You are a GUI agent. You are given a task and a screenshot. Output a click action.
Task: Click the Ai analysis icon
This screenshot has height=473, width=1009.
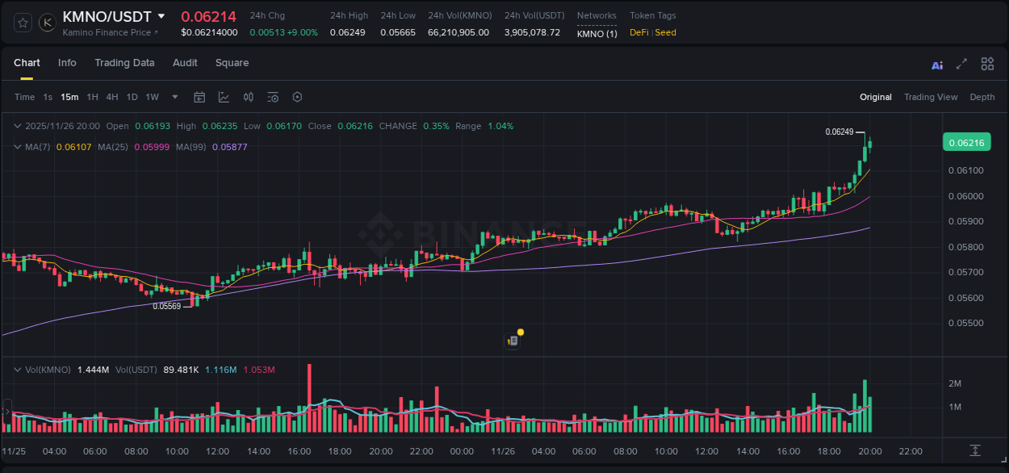(x=937, y=64)
